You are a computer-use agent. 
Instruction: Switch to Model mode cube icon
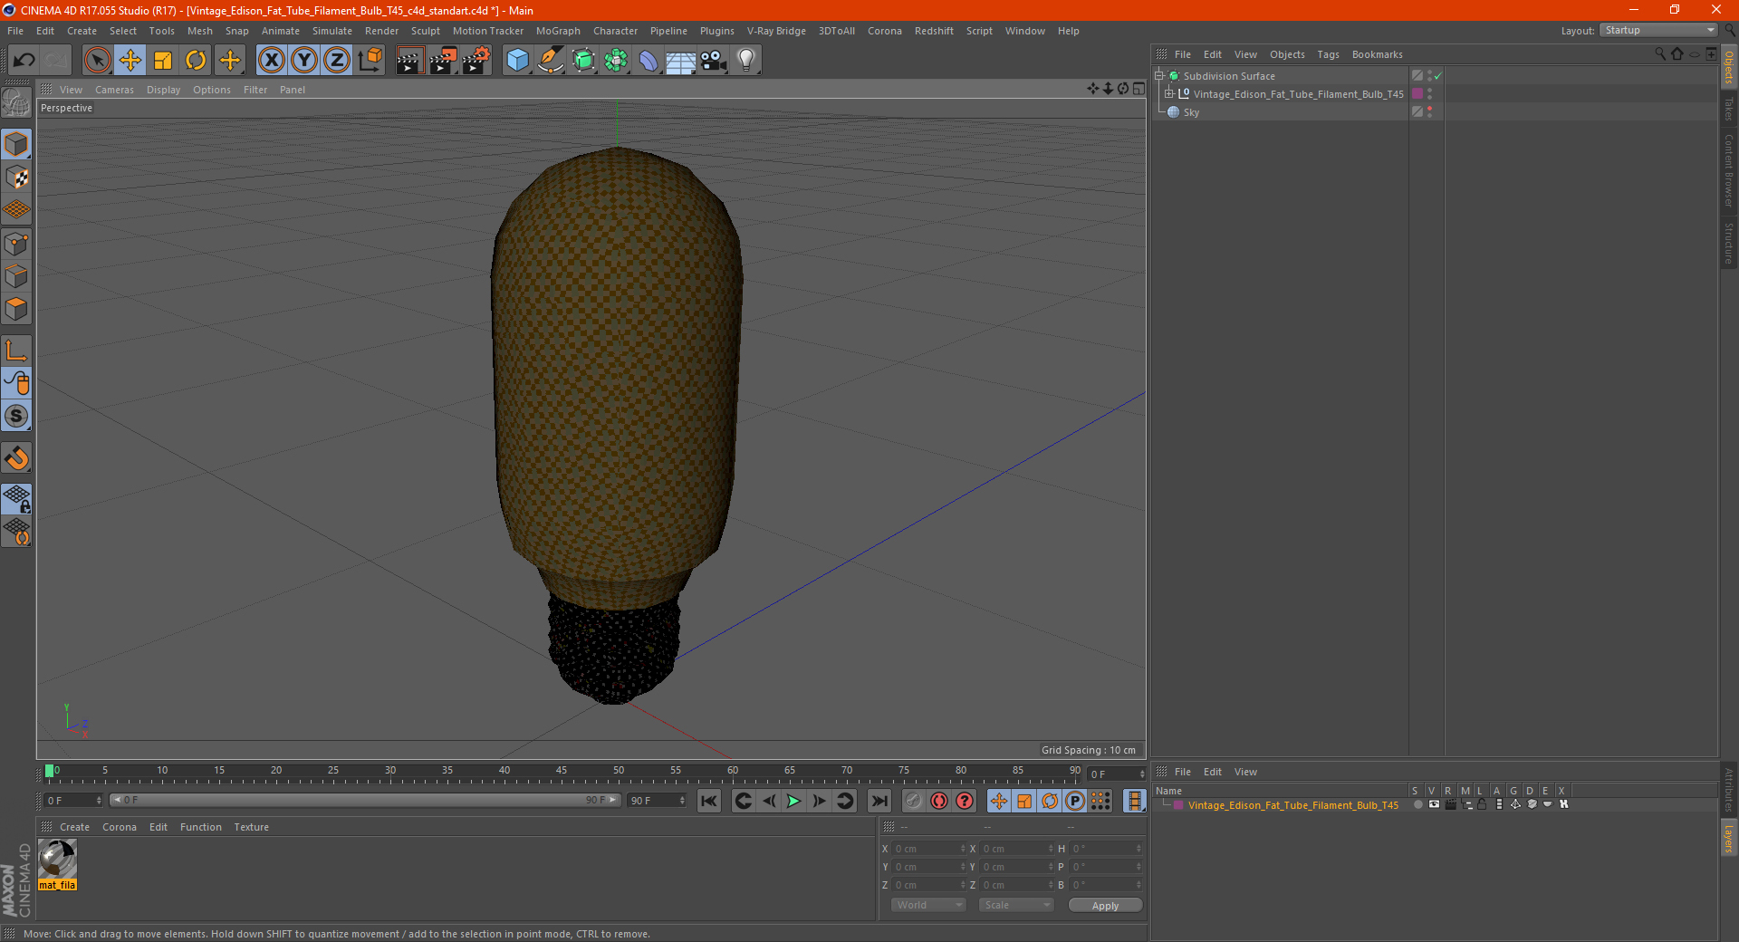click(16, 144)
